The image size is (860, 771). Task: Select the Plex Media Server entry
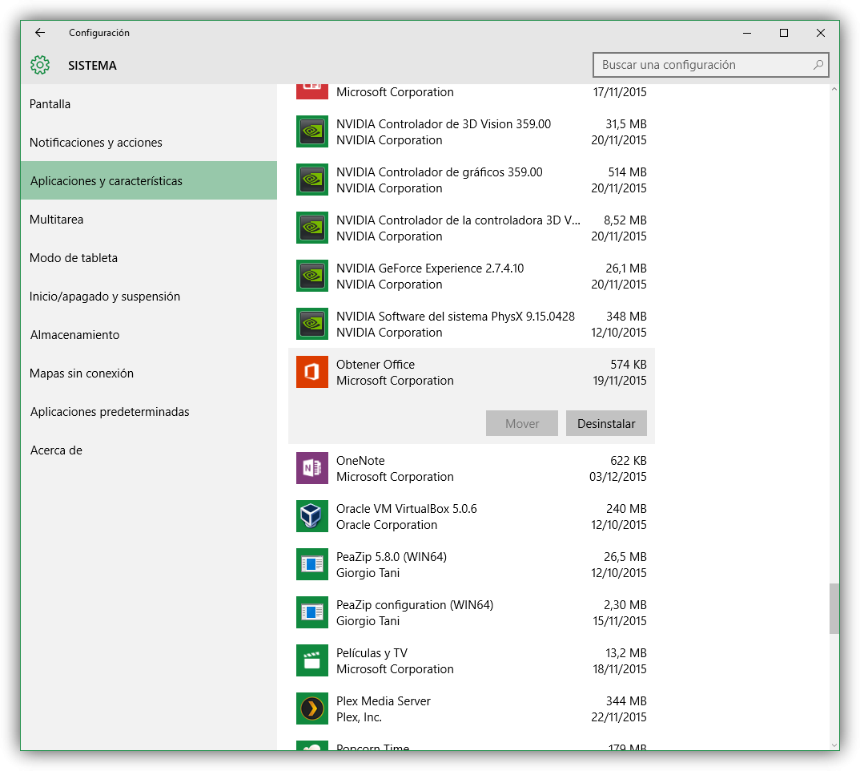[x=471, y=708]
